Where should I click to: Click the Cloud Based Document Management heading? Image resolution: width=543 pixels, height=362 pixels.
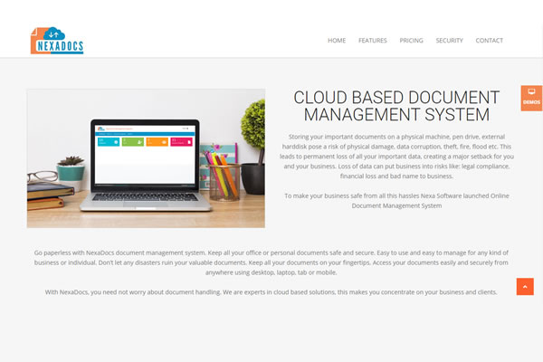(396, 106)
